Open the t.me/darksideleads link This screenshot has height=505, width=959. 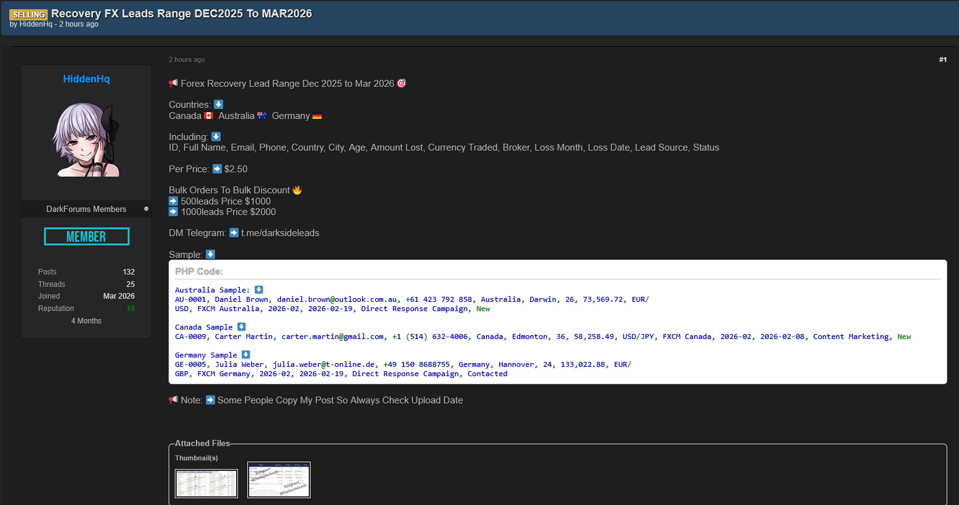click(x=280, y=233)
